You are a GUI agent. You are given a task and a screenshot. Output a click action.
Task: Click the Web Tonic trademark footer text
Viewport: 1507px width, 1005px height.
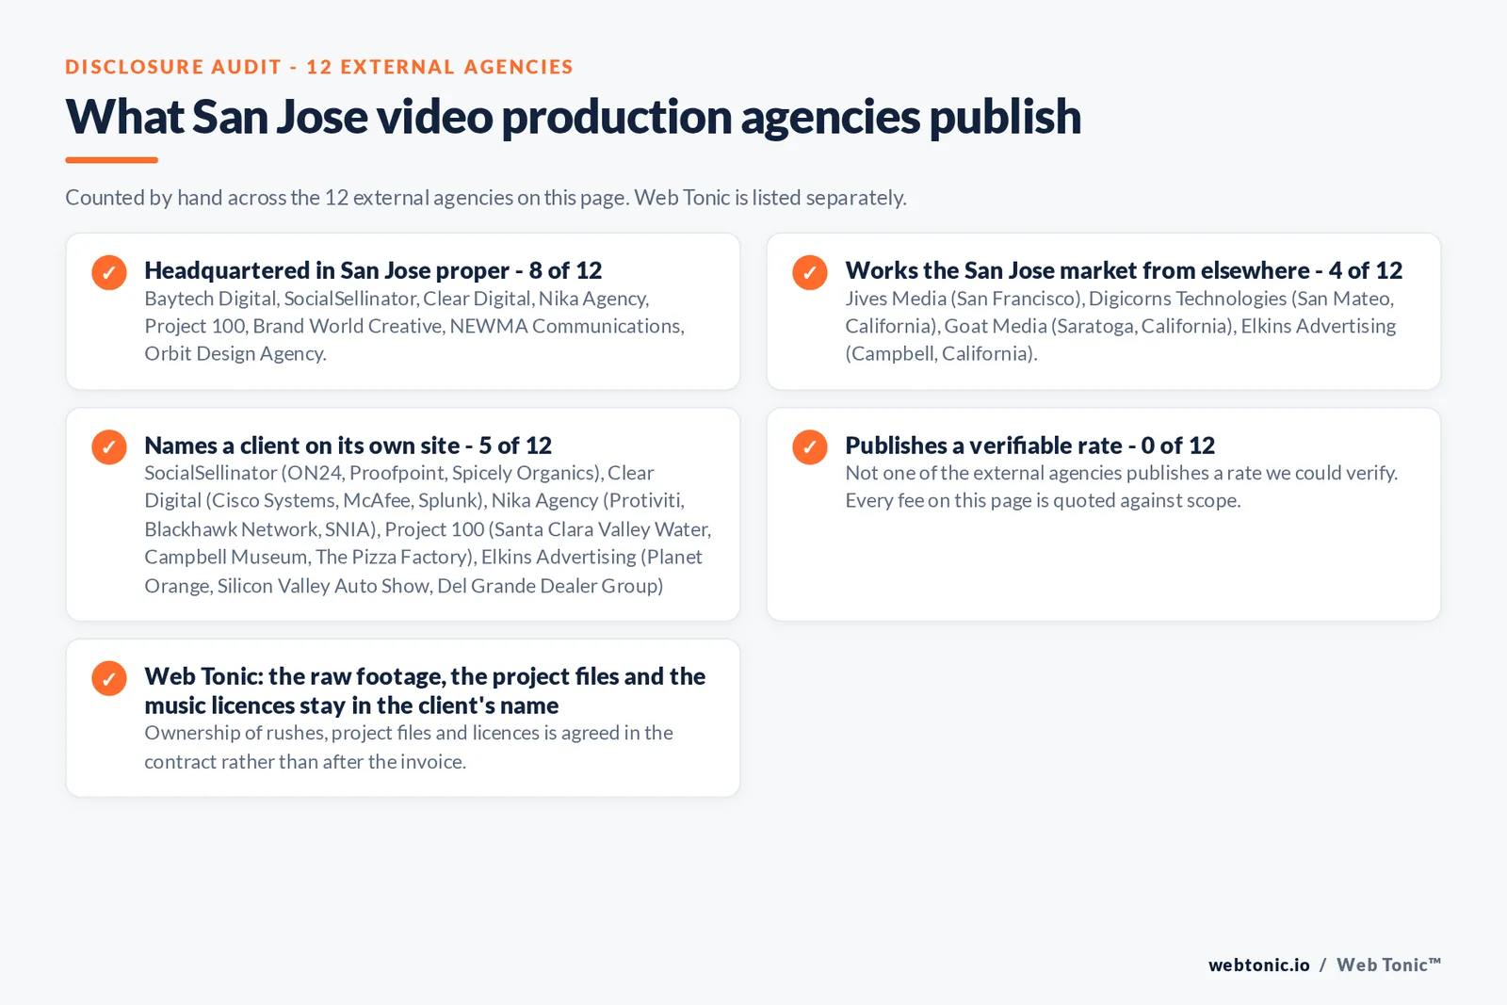click(x=1388, y=964)
